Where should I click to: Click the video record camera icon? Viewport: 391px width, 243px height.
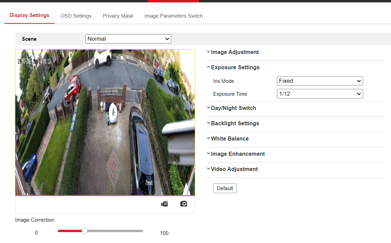tap(165, 204)
